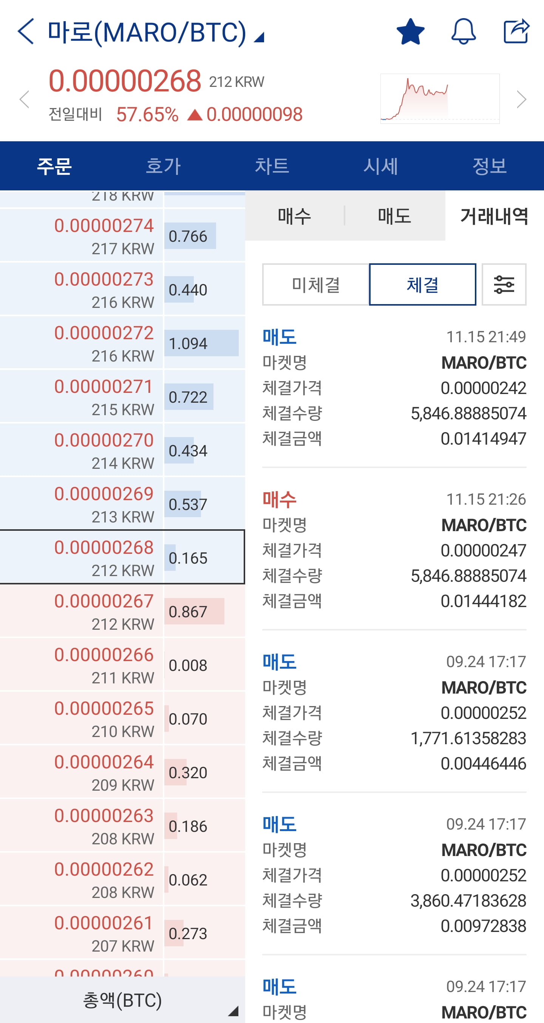
Task: Select ask price 0.00000269
Action: pyautogui.click(x=81, y=504)
